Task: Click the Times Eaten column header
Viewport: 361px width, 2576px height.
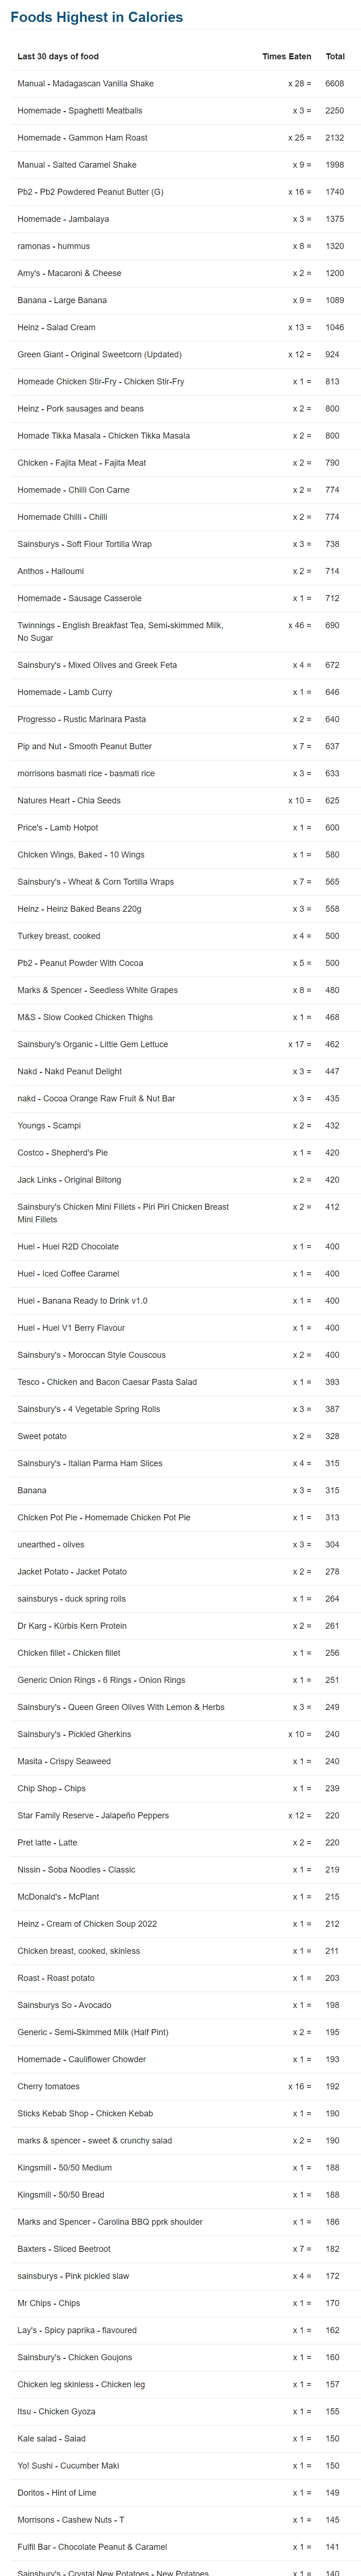Action: pyautogui.click(x=286, y=57)
